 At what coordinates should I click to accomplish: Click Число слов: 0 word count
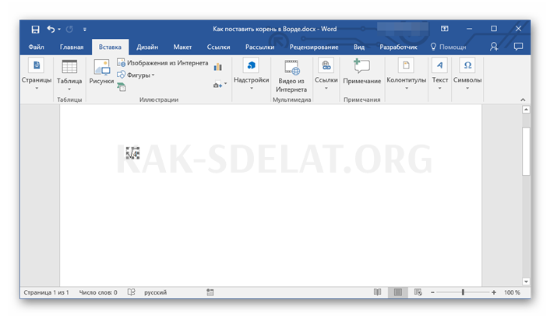[x=98, y=292]
